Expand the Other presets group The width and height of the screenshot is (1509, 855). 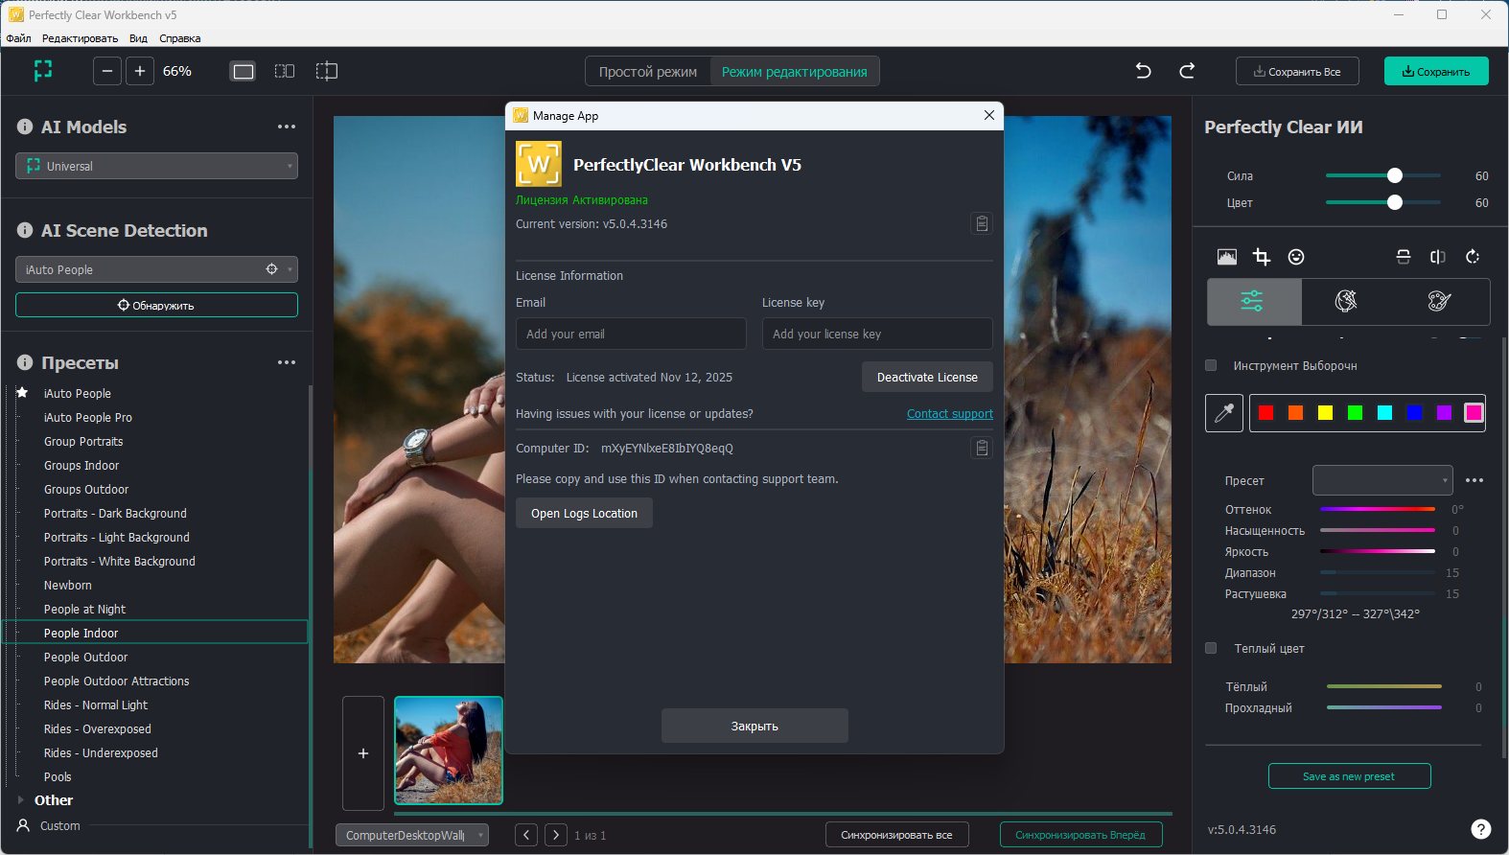tap(21, 799)
